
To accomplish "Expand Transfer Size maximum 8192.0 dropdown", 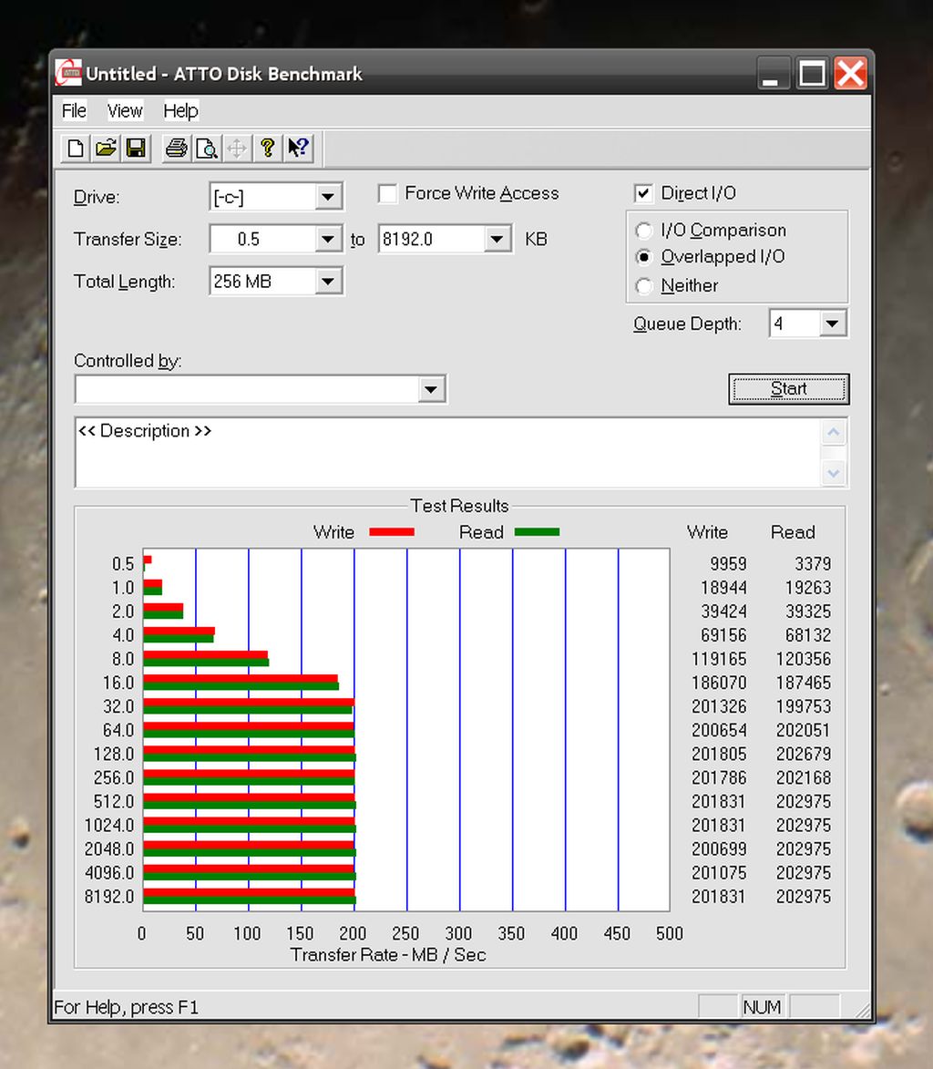I will (497, 240).
